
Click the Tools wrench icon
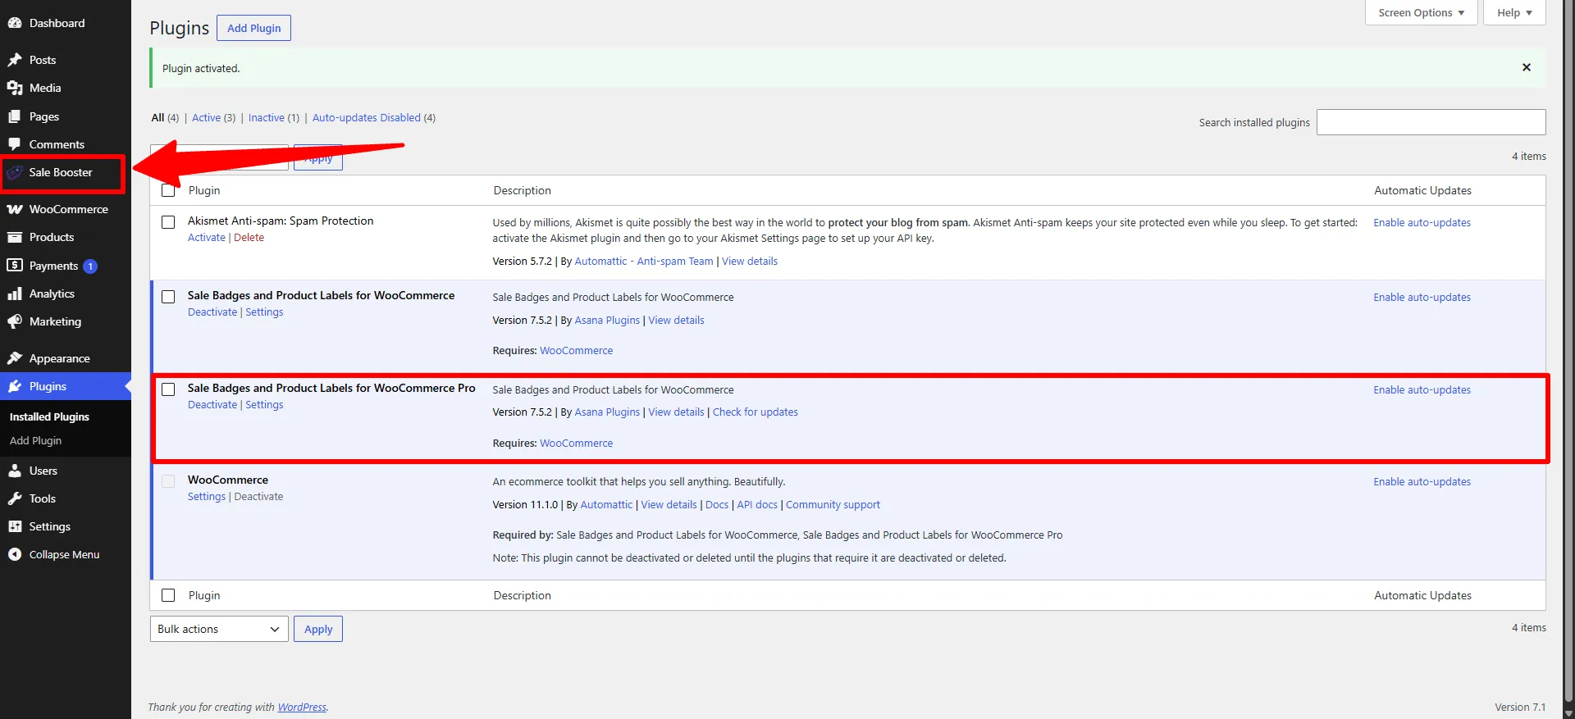tap(15, 498)
